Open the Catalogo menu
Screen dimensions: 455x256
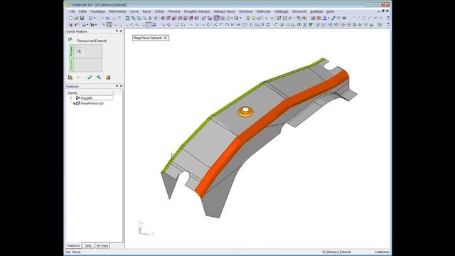coord(282,11)
